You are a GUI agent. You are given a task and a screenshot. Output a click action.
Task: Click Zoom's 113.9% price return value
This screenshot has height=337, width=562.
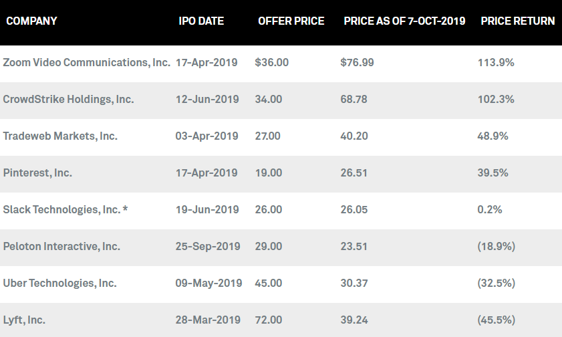click(496, 63)
